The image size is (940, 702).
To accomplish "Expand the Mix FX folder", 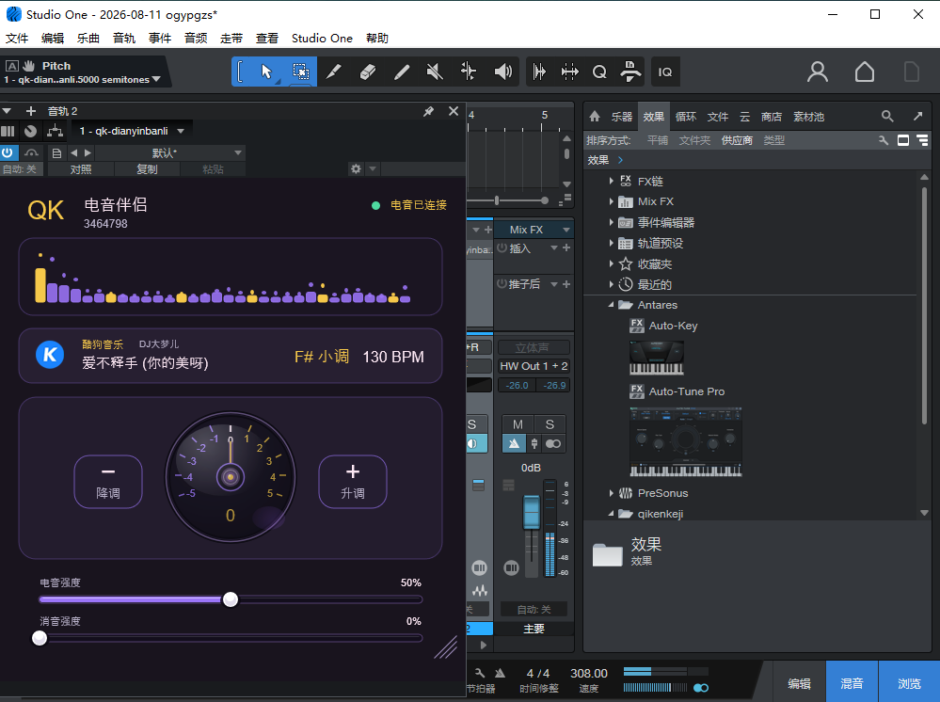I will tap(611, 201).
